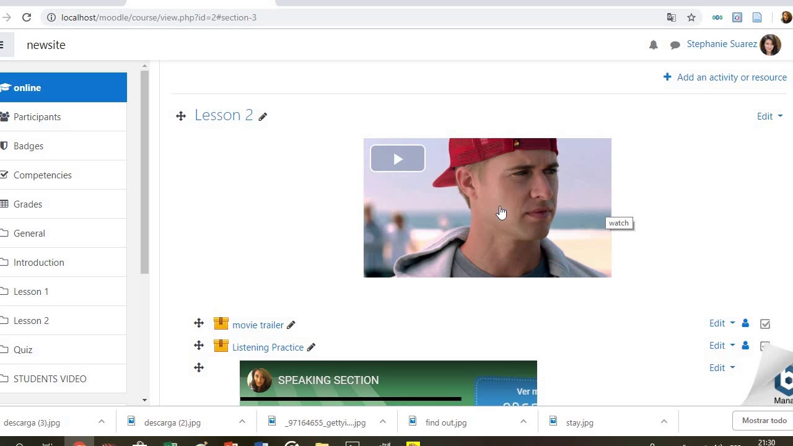The image size is (793, 446).
Task: Toggle completion checkbox for movie trailer
Action: [x=765, y=324]
